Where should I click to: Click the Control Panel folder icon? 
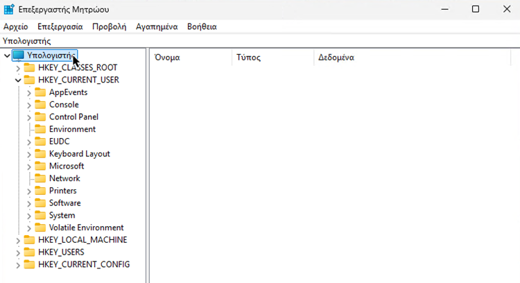pos(40,117)
